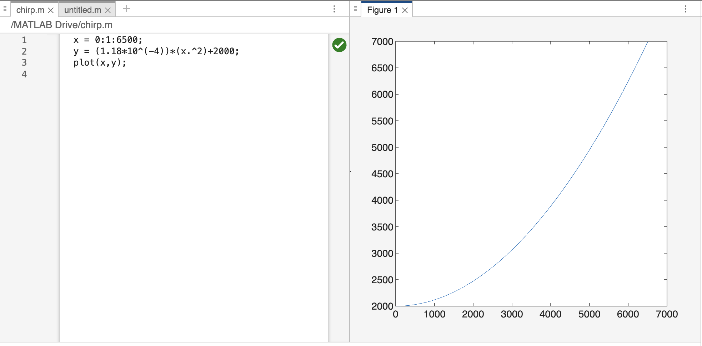
Task: Select line number 1 in gutter
Action: pyautogui.click(x=24, y=40)
